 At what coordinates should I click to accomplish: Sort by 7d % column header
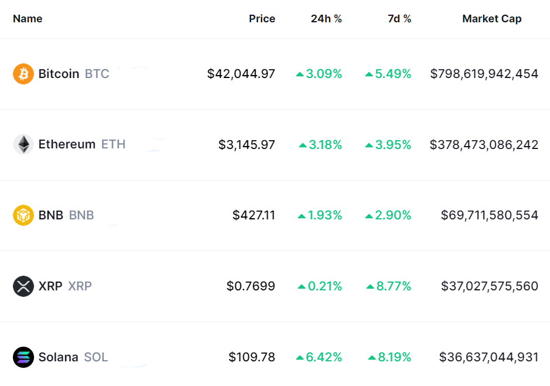click(x=399, y=19)
